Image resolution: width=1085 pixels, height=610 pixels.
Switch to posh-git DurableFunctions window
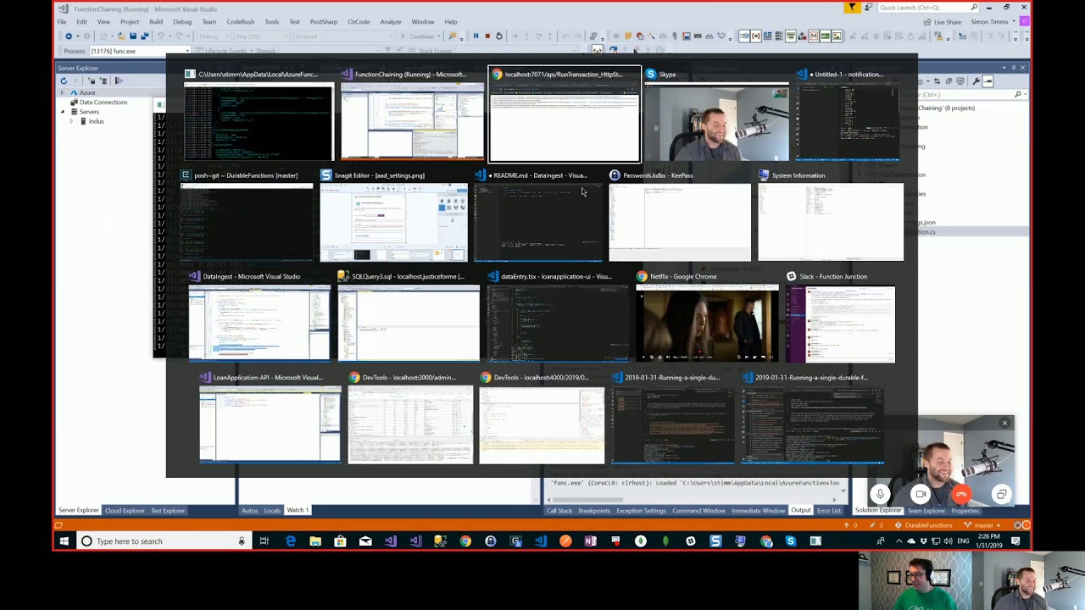[x=246, y=222]
